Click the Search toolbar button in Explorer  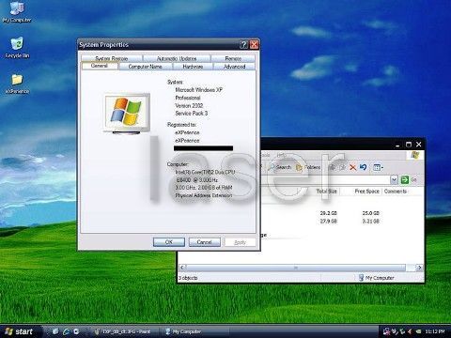click(x=280, y=167)
